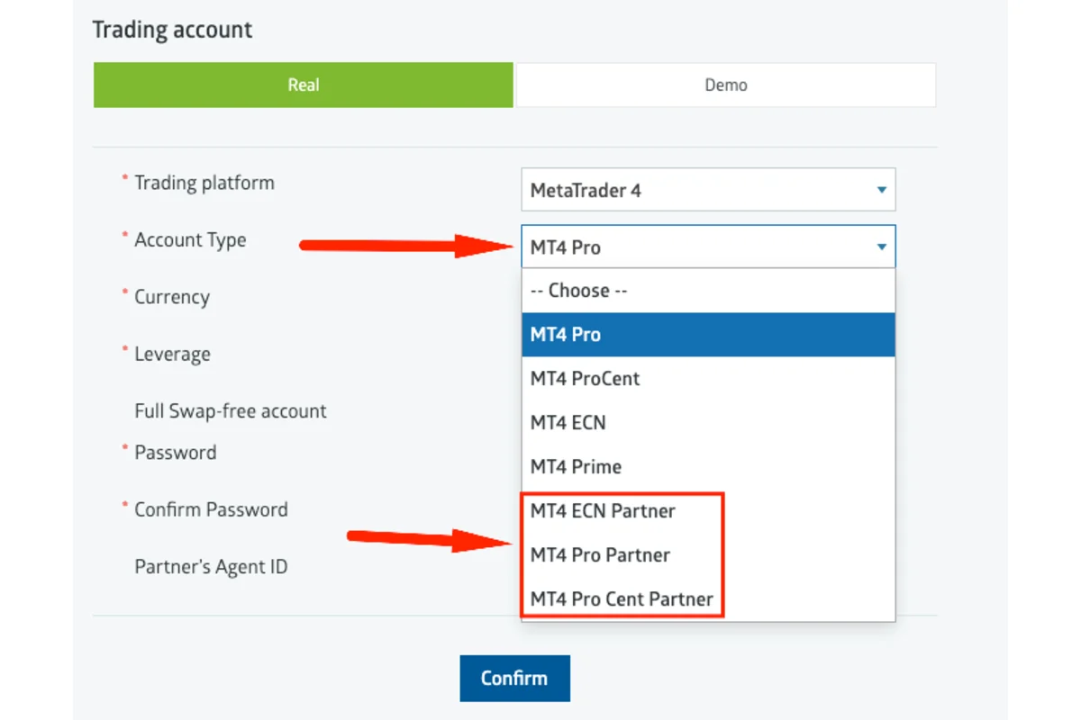Choose MT4 Prime account type
This screenshot has height=720, width=1081.
[708, 467]
